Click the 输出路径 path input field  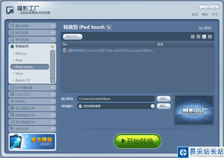pos(116,99)
